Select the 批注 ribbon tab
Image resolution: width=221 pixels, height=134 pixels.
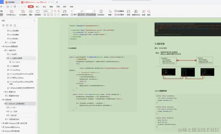(x=45, y=7)
